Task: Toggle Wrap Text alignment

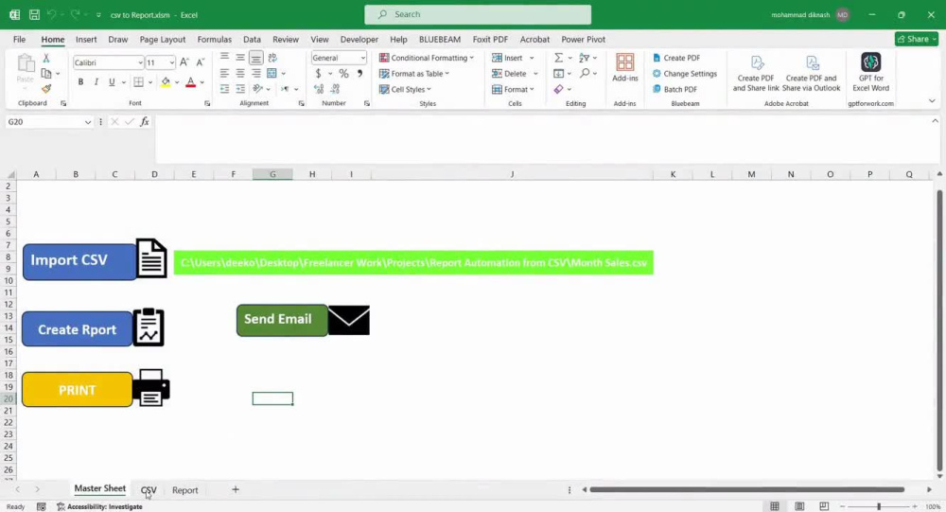Action: 272,58
